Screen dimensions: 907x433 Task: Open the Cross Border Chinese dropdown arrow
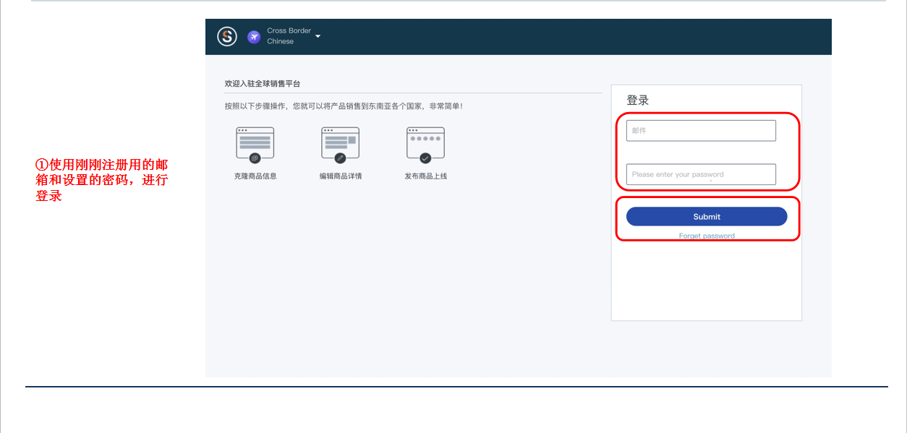click(318, 36)
